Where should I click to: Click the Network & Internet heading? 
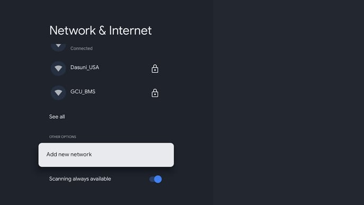101,30
